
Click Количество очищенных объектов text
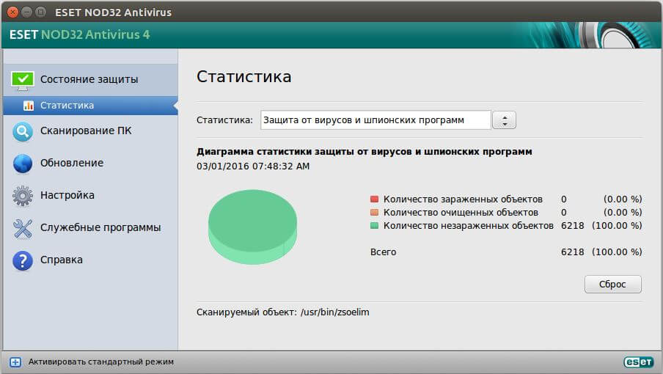pyautogui.click(x=461, y=213)
